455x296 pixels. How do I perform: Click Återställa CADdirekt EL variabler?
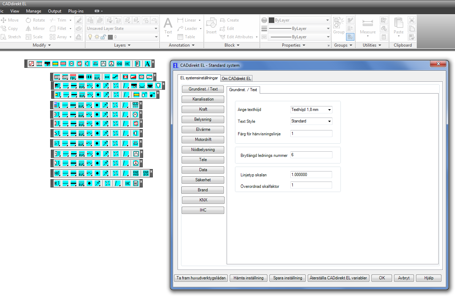[338, 278]
